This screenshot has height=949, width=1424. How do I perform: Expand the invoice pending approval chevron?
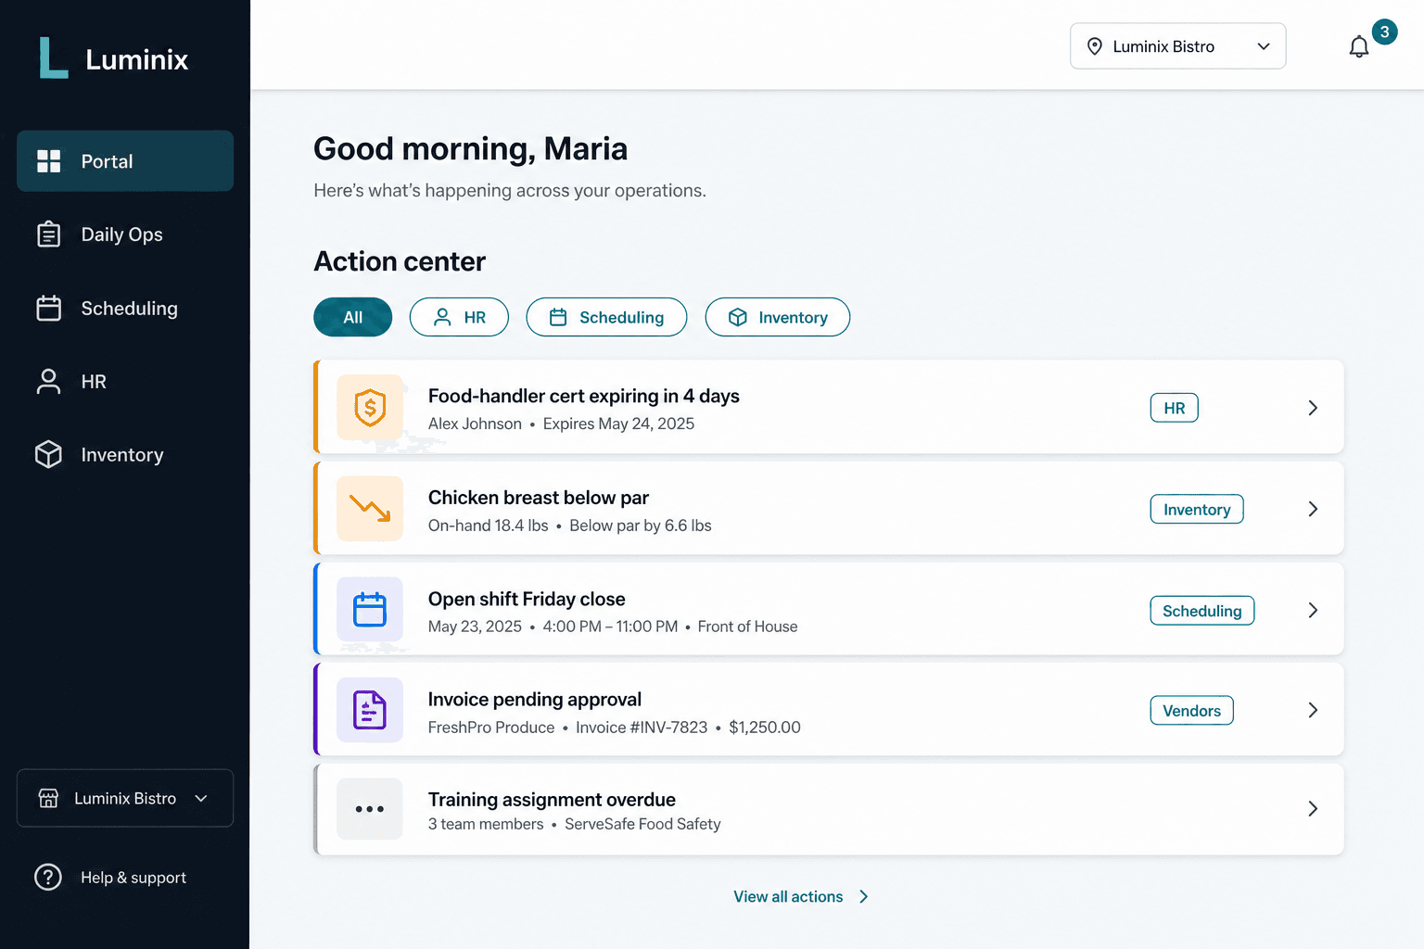pos(1313,710)
